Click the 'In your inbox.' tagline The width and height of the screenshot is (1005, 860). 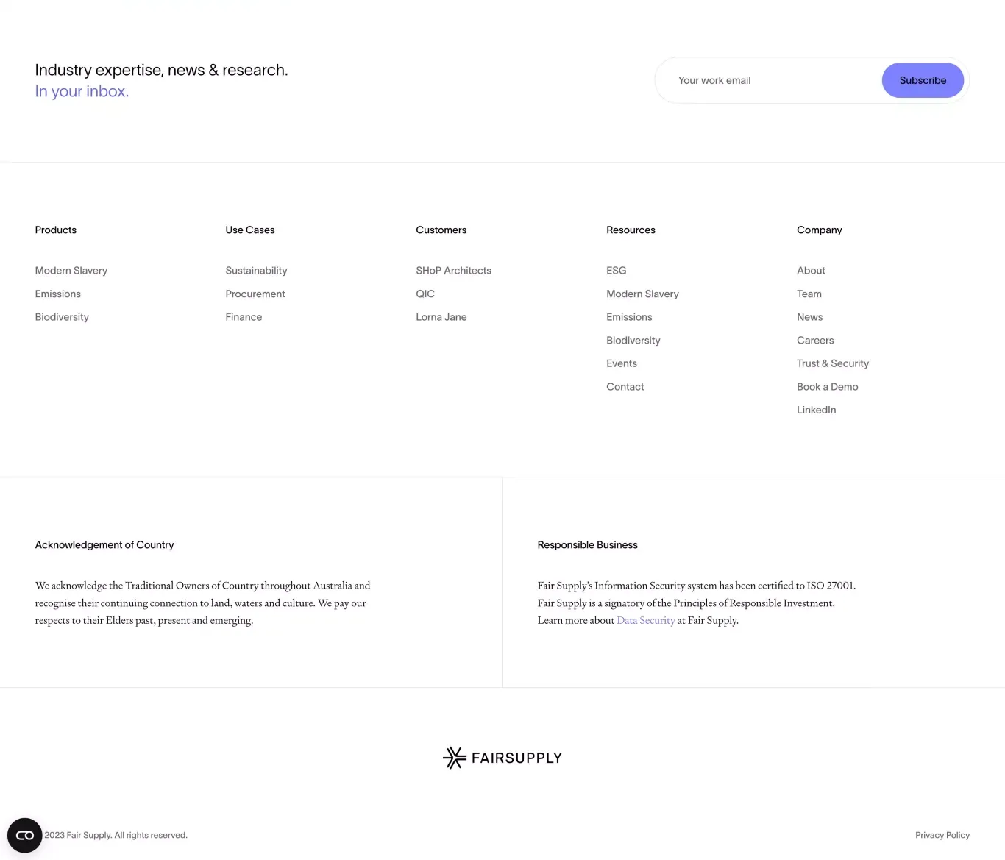pos(82,91)
